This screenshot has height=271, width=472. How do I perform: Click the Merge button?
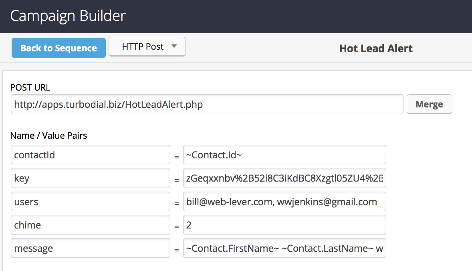coord(429,104)
